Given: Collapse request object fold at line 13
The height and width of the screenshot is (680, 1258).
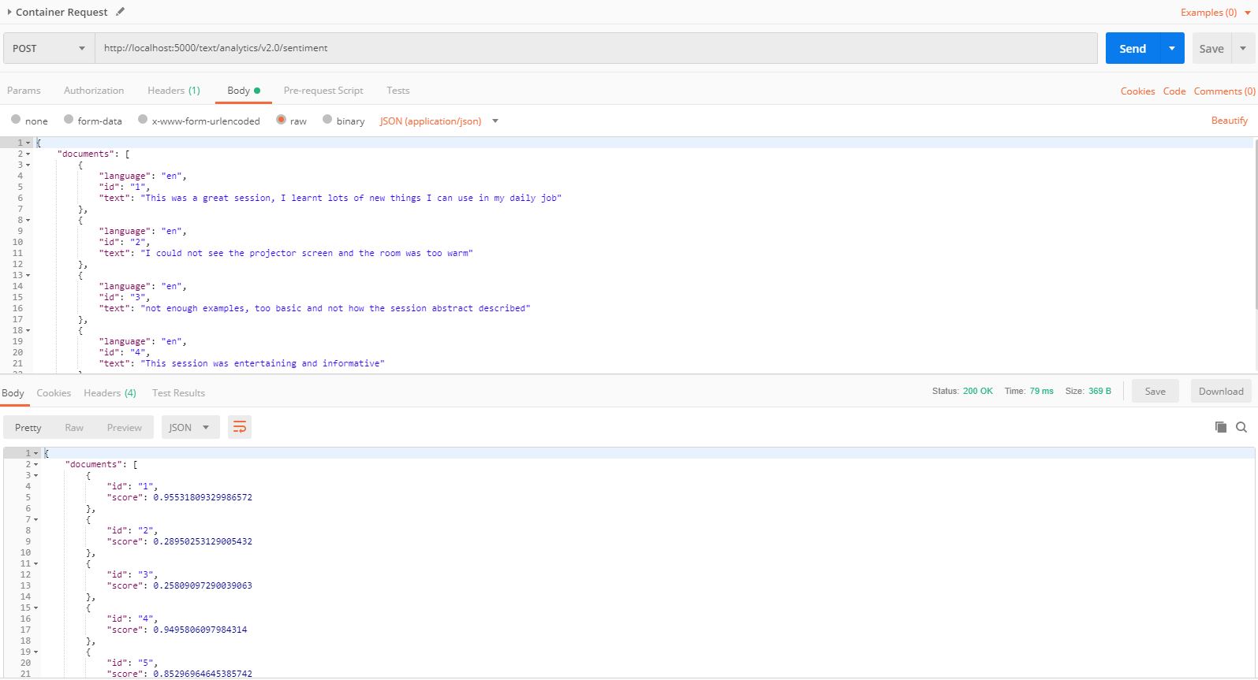Looking at the screenshot, I should point(28,276).
